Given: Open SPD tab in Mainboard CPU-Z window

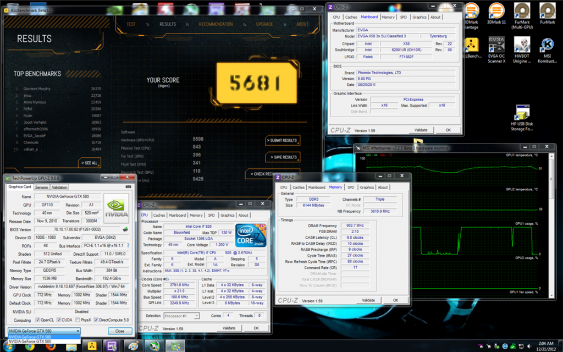Looking at the screenshot, I should click(404, 17).
